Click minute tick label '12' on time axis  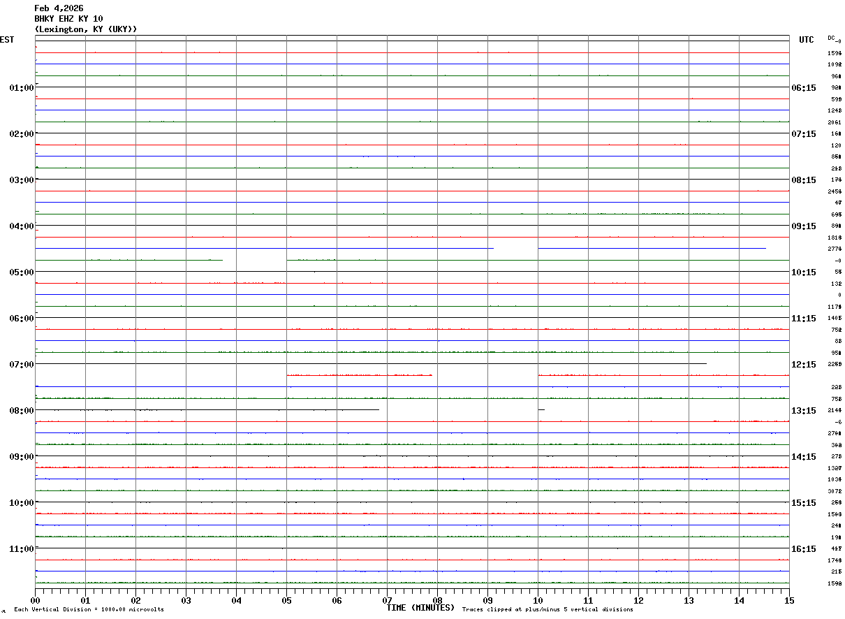[638, 600]
